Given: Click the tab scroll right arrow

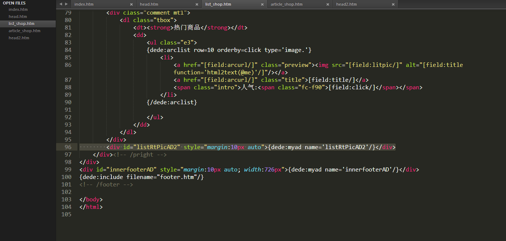Looking at the screenshot, I should (66, 4).
